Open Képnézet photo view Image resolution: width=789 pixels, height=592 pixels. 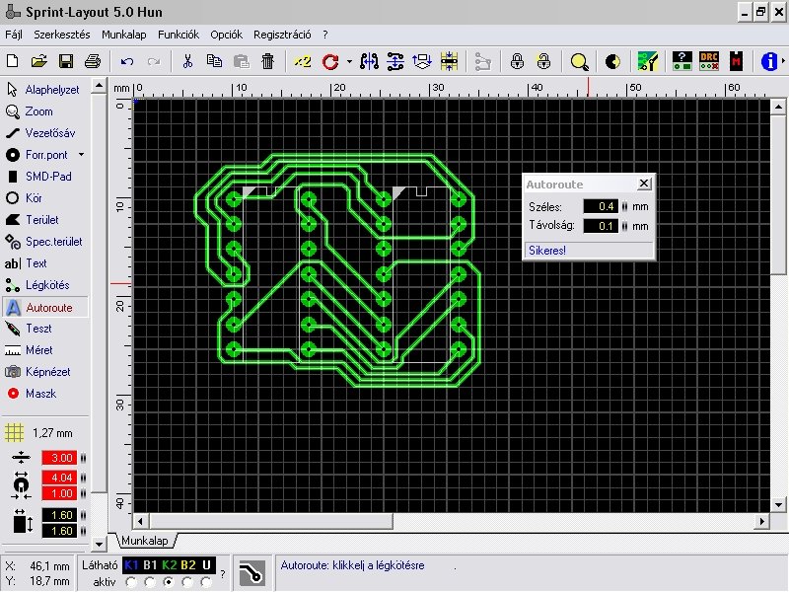pos(44,372)
